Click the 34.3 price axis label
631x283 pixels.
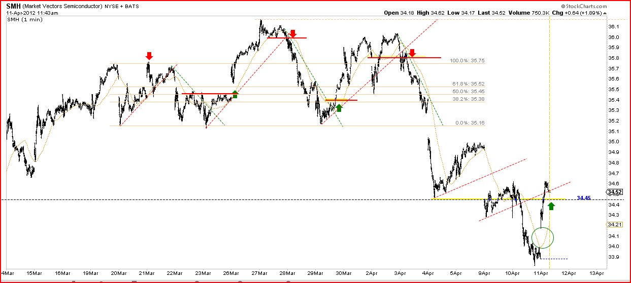pyautogui.click(x=613, y=215)
